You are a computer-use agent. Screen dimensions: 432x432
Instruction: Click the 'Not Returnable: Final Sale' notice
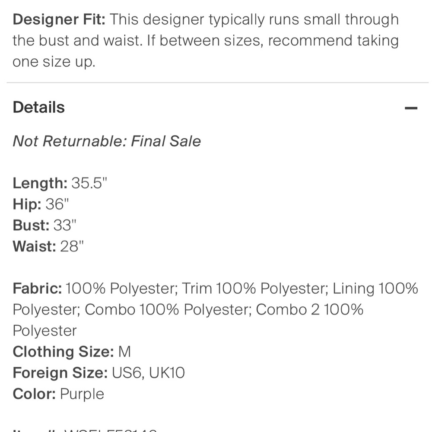point(107,141)
